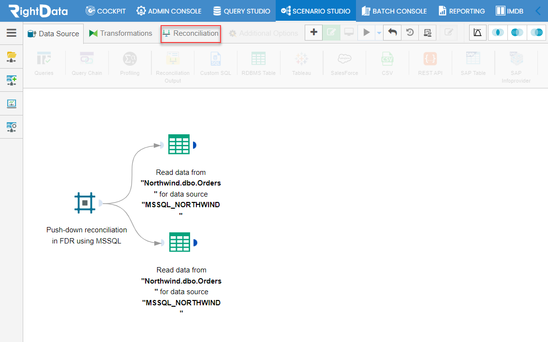Select the inner join Venn icon
Viewport: 548px width, 342px height.
coord(498,32)
